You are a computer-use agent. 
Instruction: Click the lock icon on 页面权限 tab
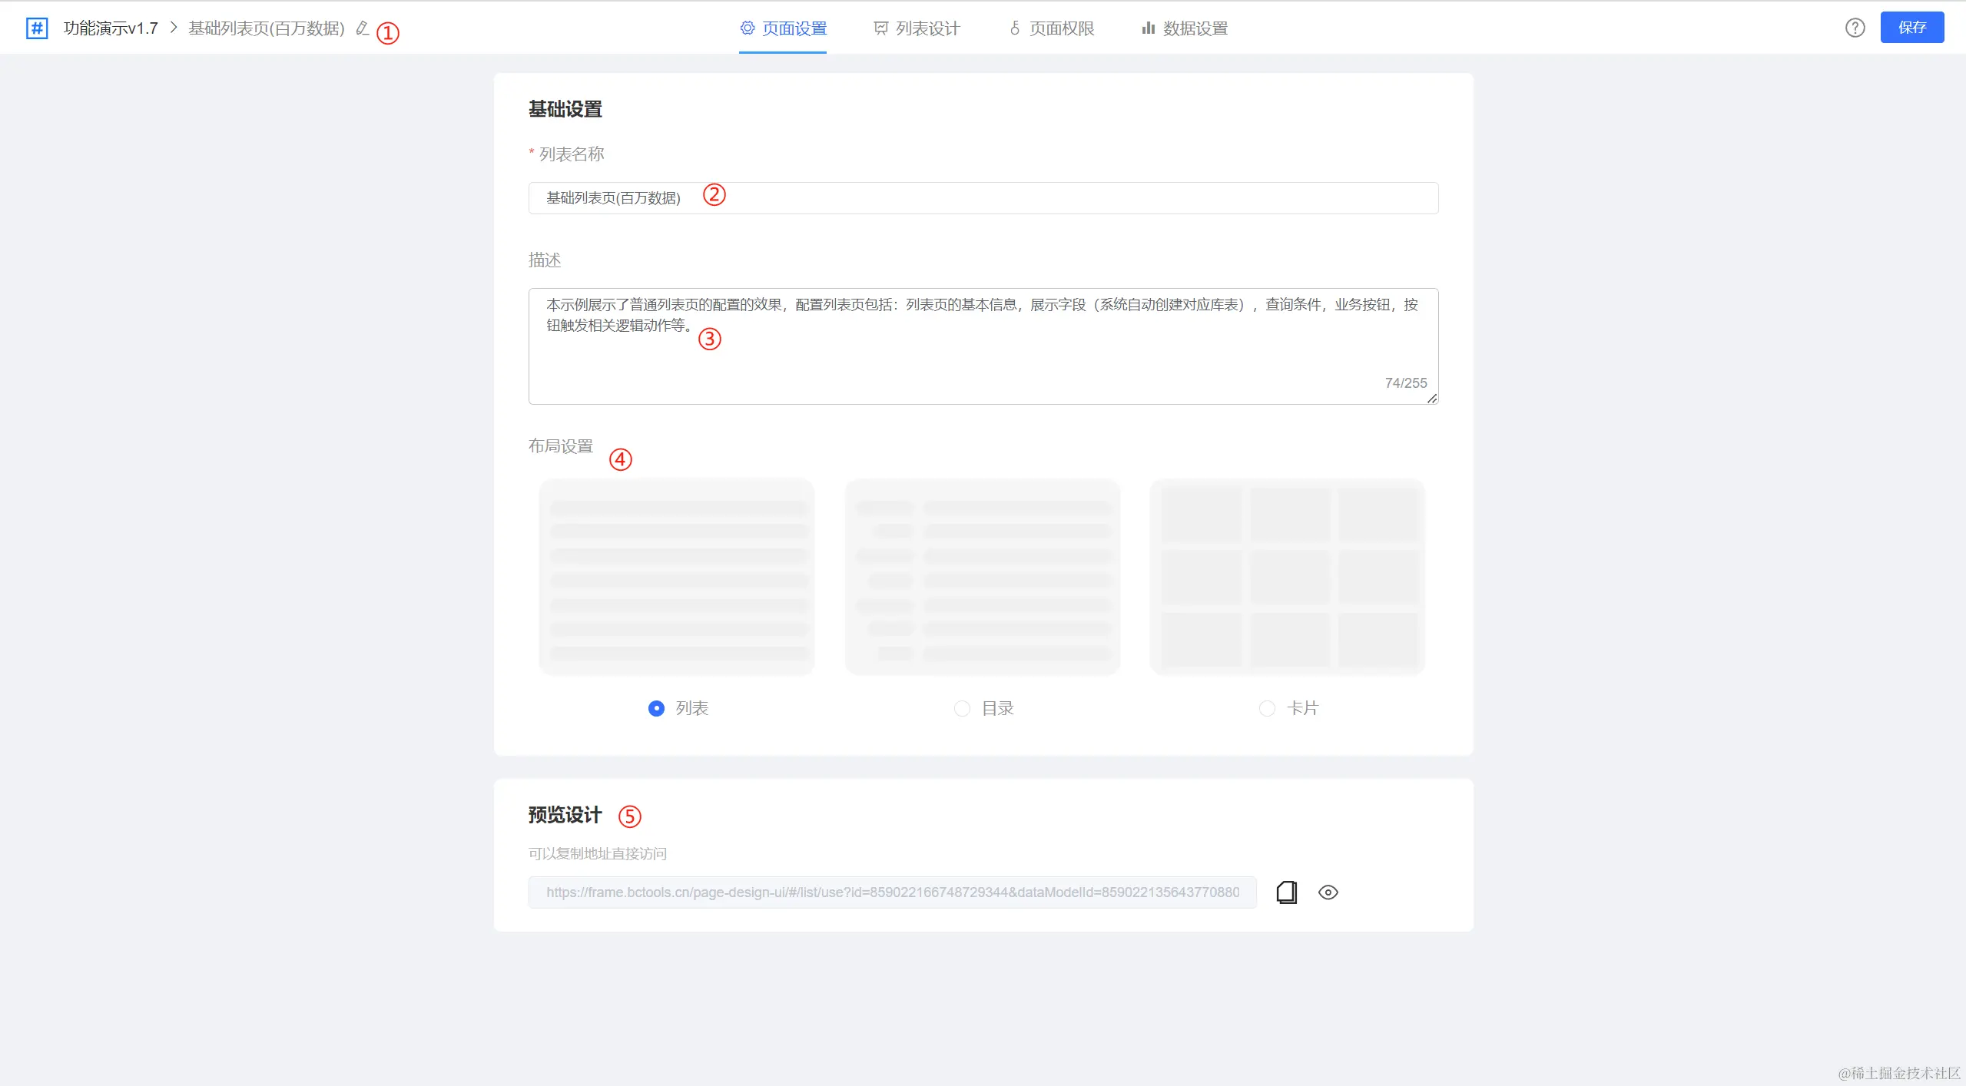tap(1015, 28)
